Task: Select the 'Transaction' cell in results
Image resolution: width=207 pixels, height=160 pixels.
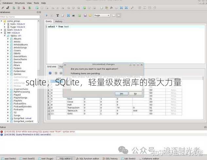Action: tap(75, 108)
